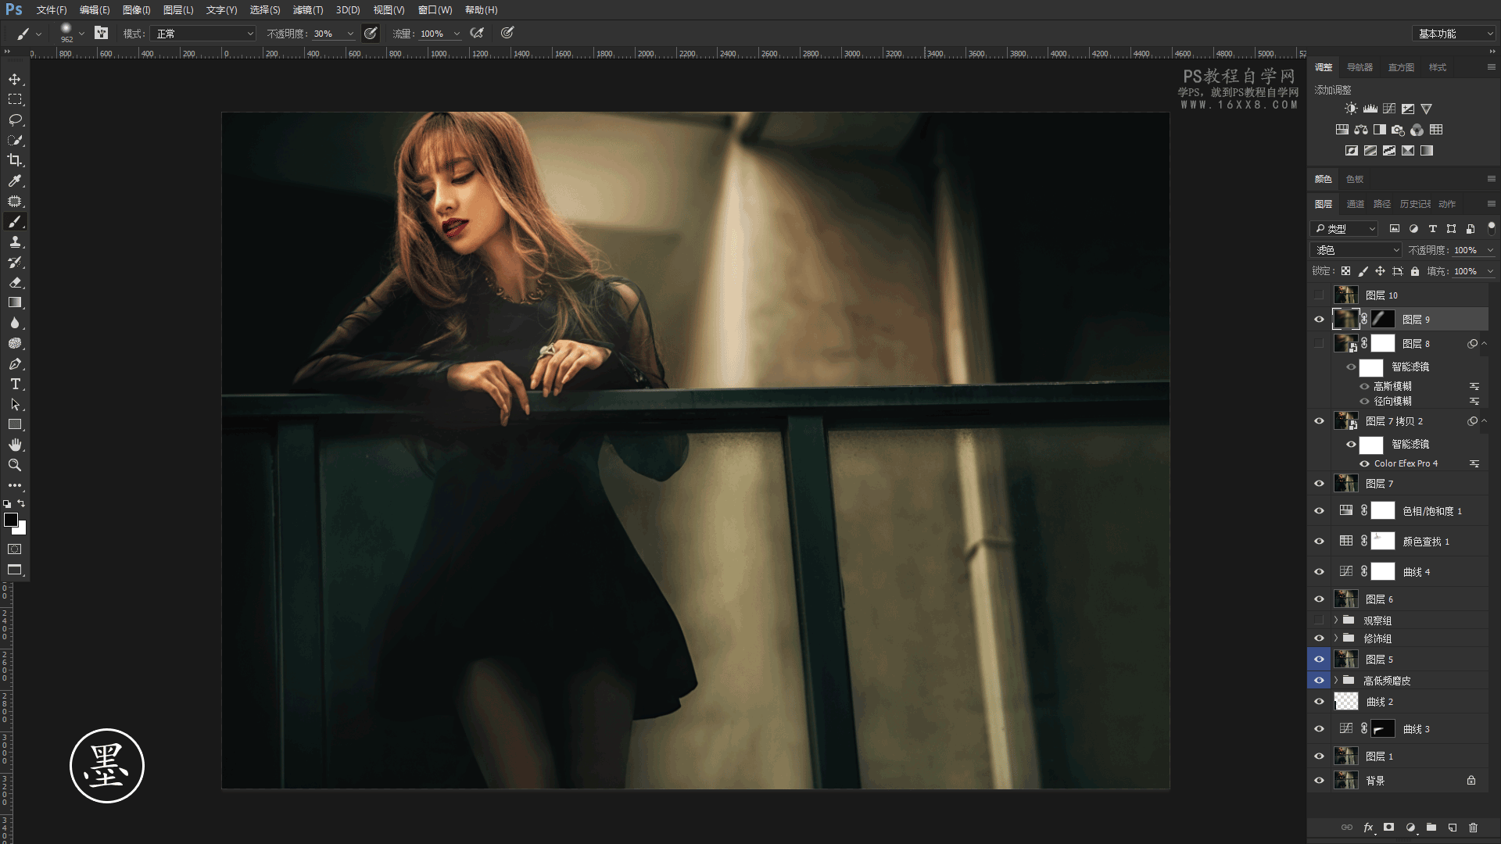Show the 图层 10 layer
This screenshot has width=1501, height=844.
pyautogui.click(x=1319, y=295)
